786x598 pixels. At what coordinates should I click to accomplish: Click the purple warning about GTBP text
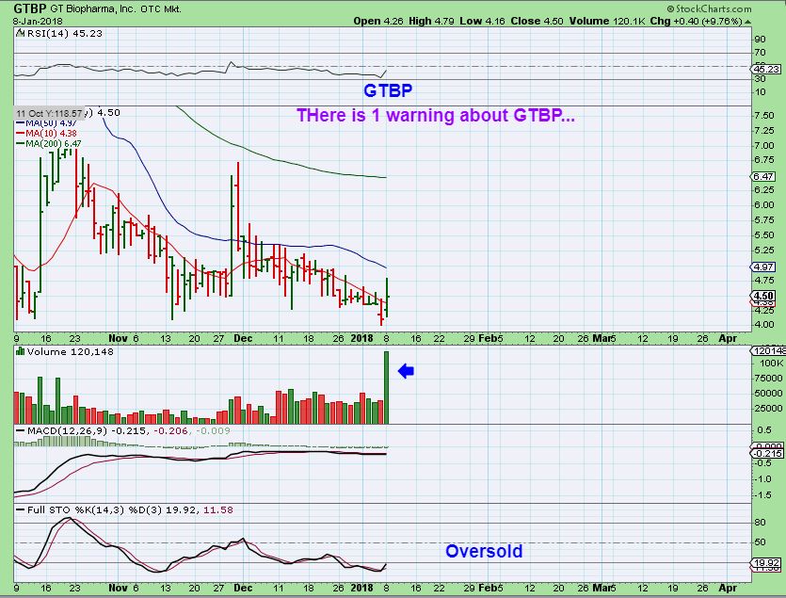pos(436,115)
